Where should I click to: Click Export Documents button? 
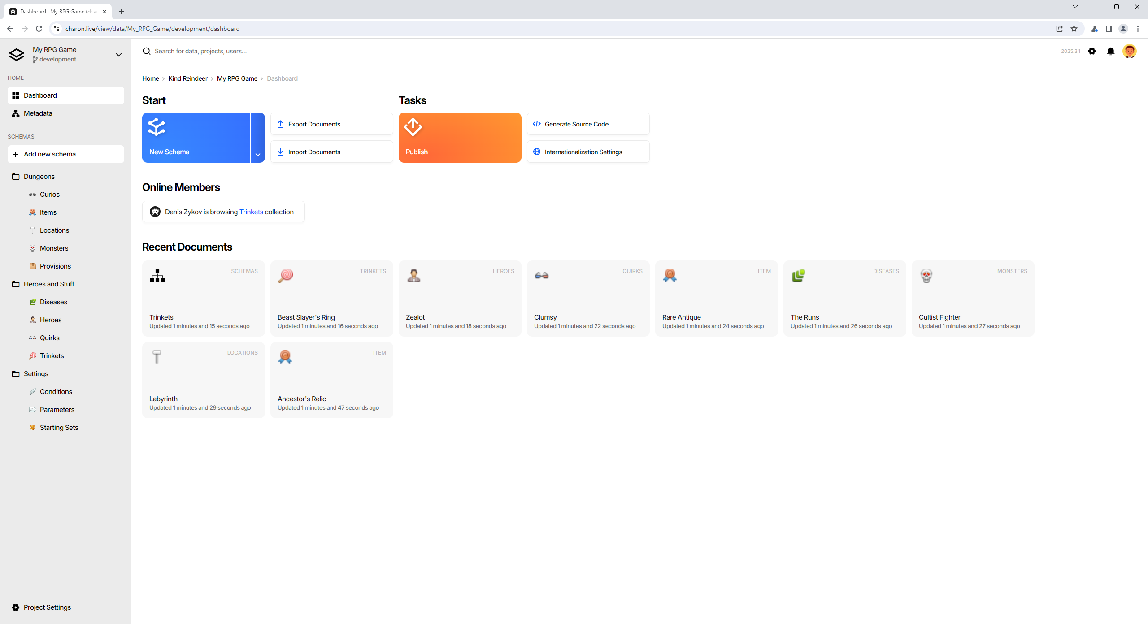tap(331, 124)
